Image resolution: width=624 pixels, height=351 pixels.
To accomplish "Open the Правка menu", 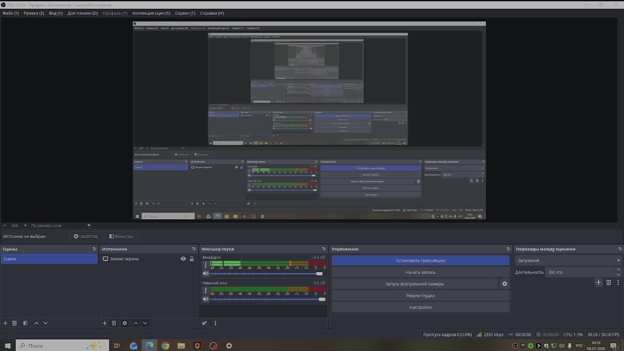I will 34,13.
